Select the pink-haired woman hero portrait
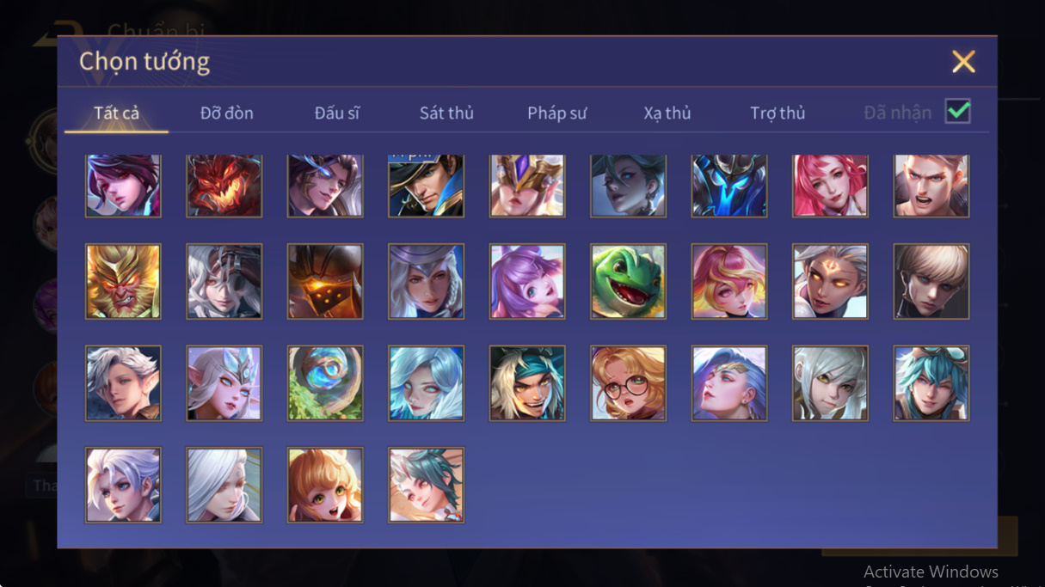The height and width of the screenshot is (587, 1045). [830, 186]
